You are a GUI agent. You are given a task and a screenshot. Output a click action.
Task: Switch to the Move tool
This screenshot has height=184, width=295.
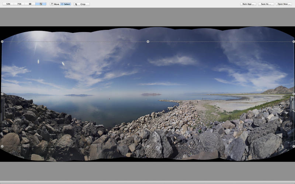(55, 4)
